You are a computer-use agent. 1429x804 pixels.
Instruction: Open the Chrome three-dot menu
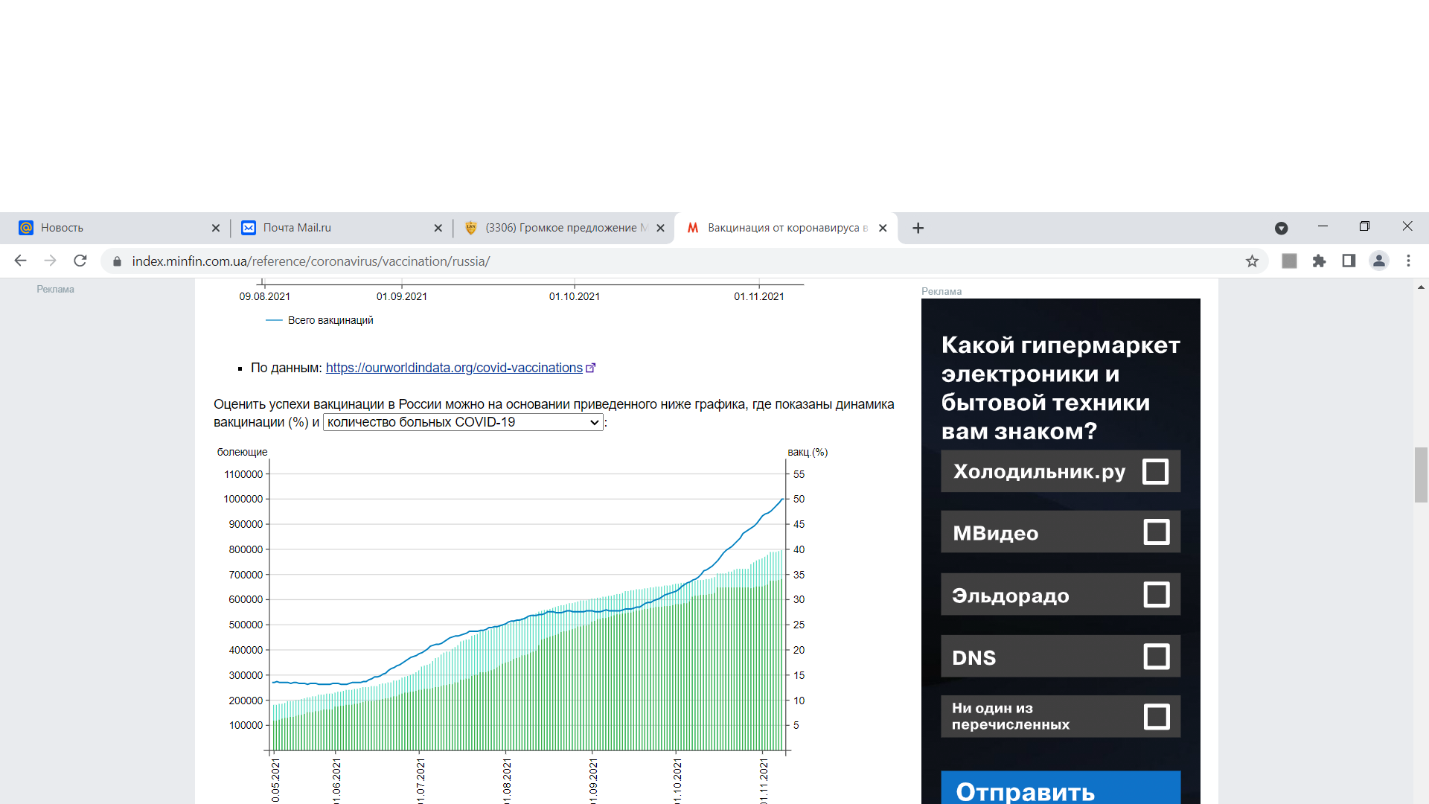click(1408, 261)
